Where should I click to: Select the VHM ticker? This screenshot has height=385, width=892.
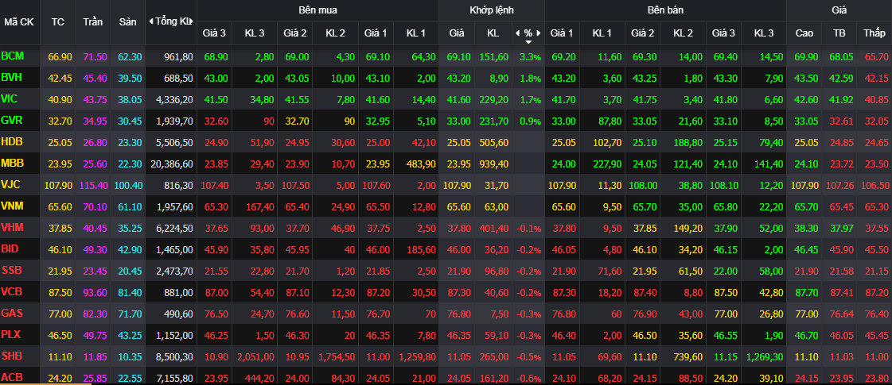point(13,227)
